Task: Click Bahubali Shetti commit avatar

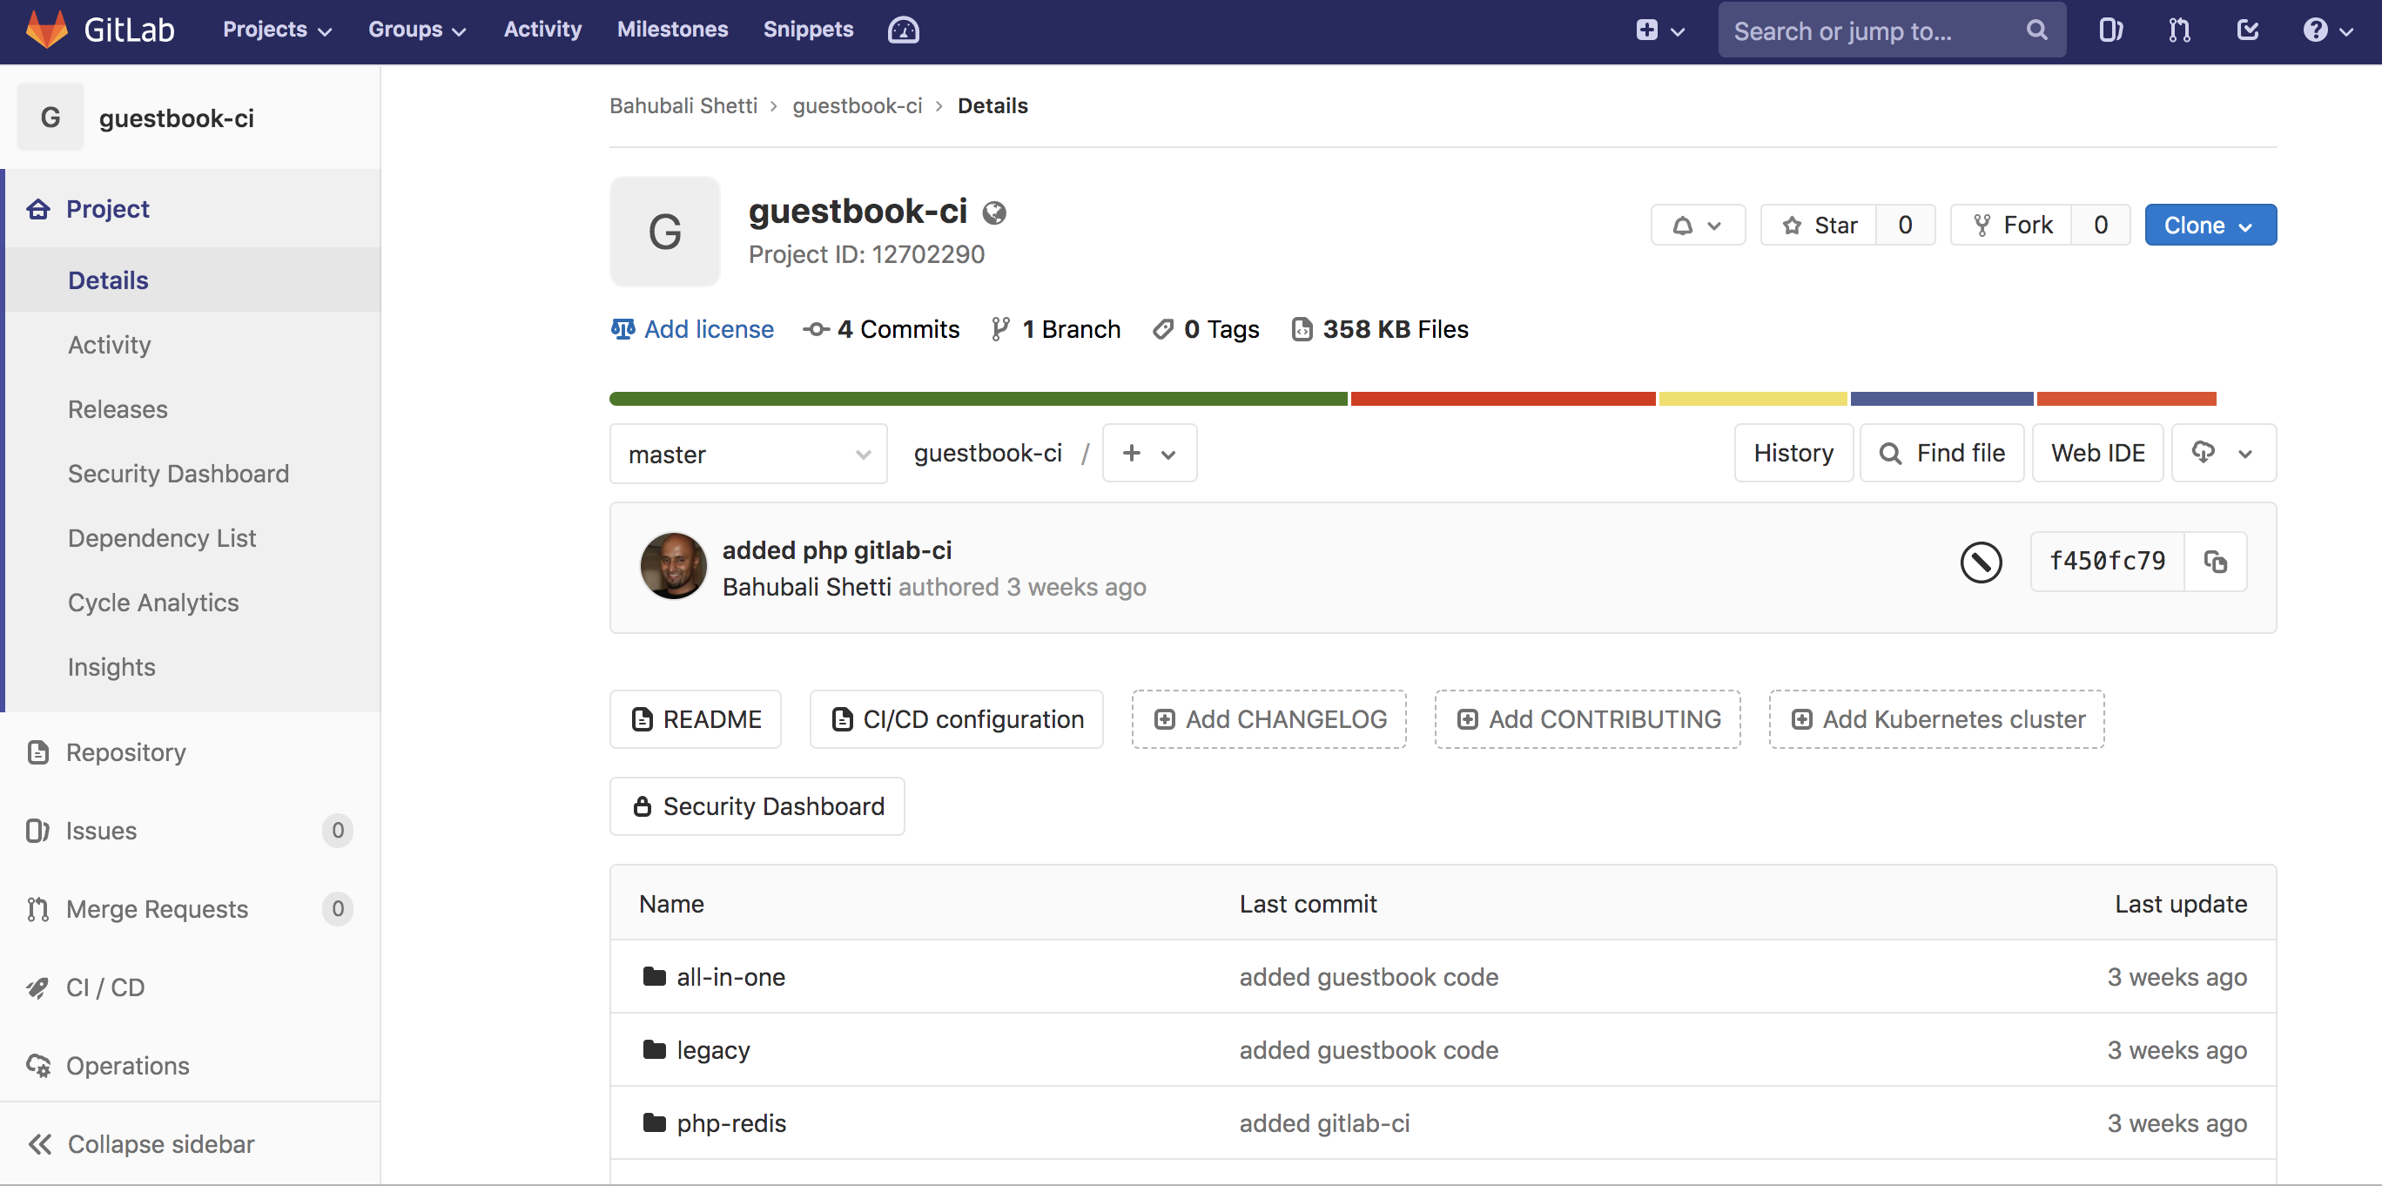Action: pyautogui.click(x=673, y=566)
